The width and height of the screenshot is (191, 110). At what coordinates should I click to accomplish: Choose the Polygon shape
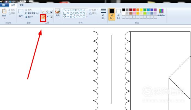pyautogui.click(x=81, y=10)
